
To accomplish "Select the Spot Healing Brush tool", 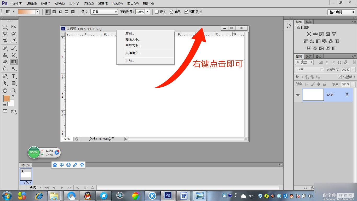I will click(5, 48).
